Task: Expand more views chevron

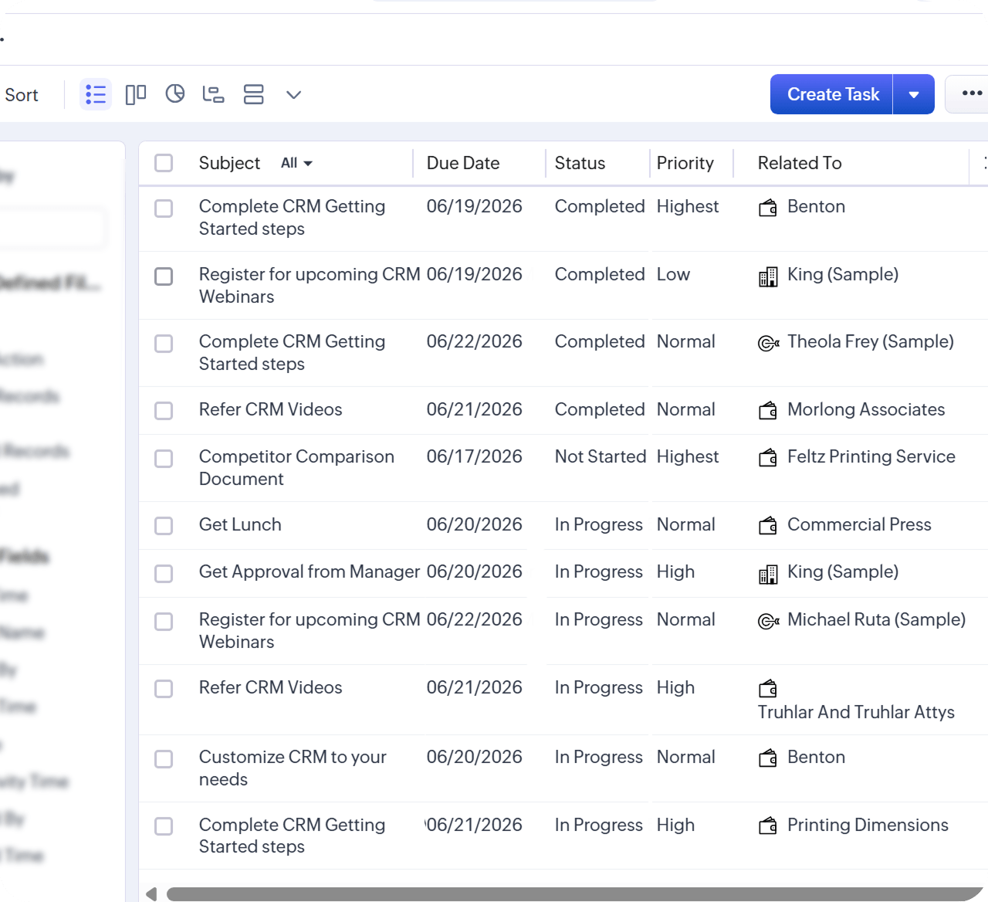Action: point(293,95)
